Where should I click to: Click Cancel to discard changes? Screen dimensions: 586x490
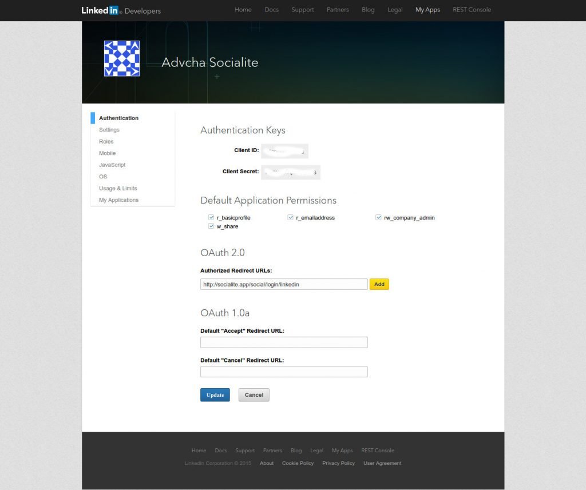pos(254,395)
